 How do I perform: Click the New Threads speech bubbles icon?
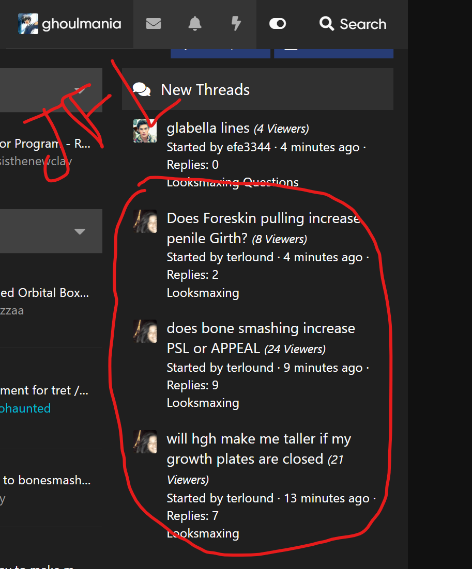point(142,90)
